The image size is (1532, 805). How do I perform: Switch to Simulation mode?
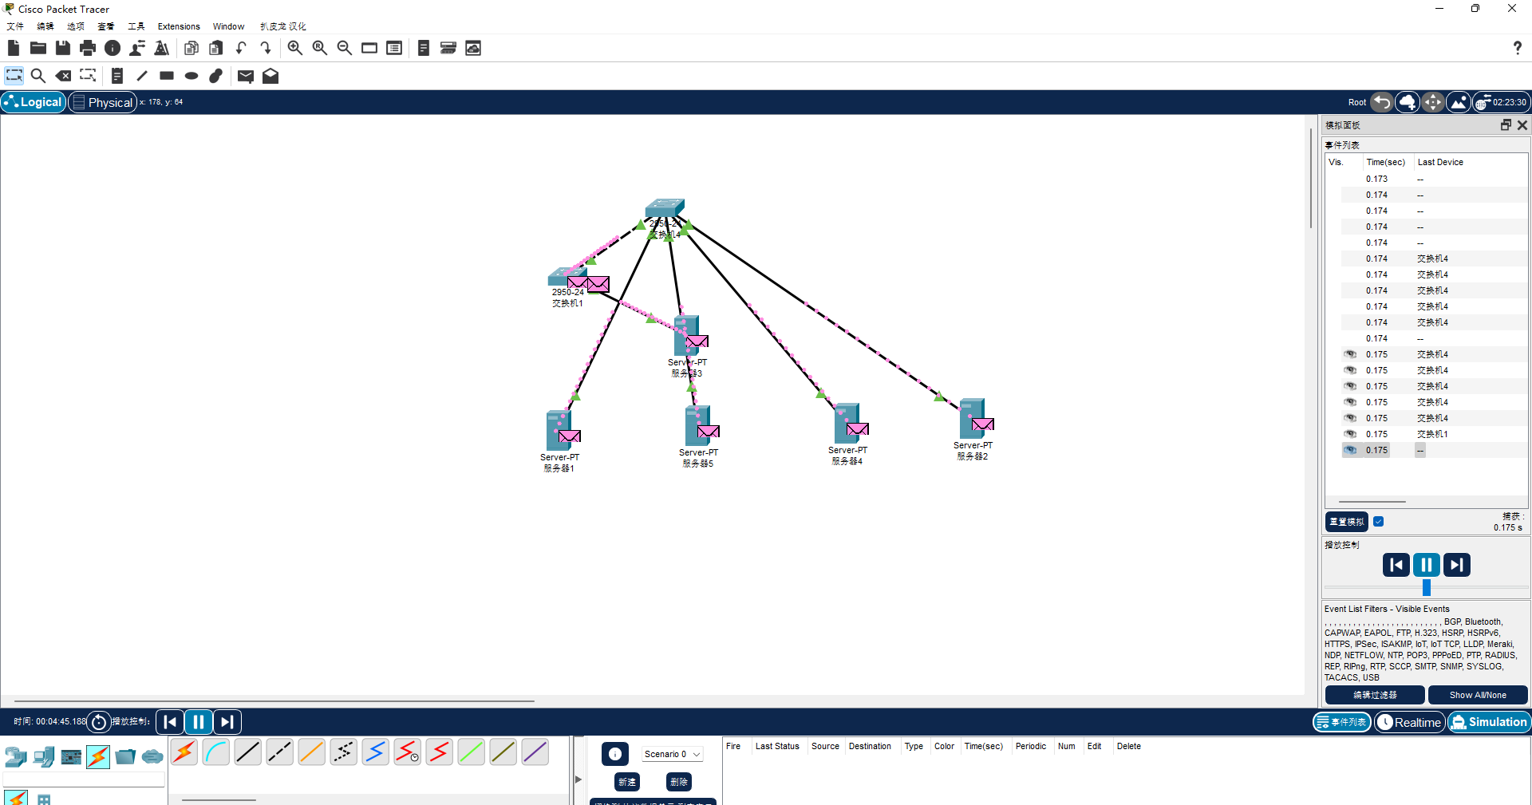(1489, 722)
